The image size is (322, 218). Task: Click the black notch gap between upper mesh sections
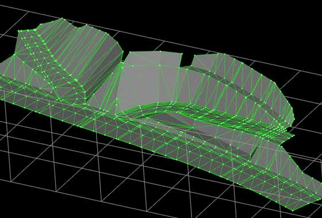(x=186, y=60)
